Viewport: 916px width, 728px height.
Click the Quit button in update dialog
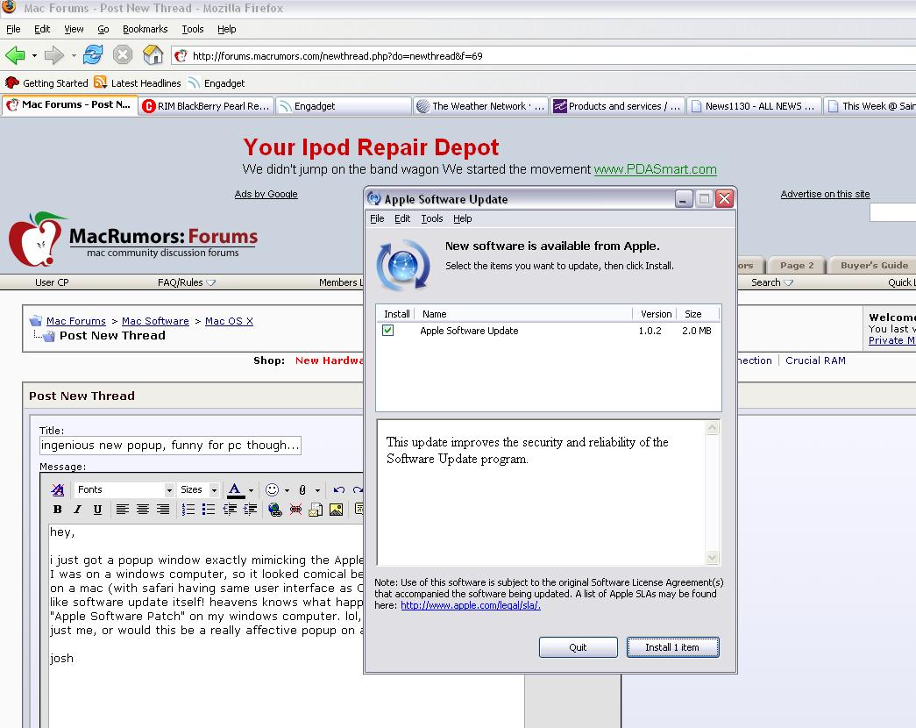[x=578, y=647]
